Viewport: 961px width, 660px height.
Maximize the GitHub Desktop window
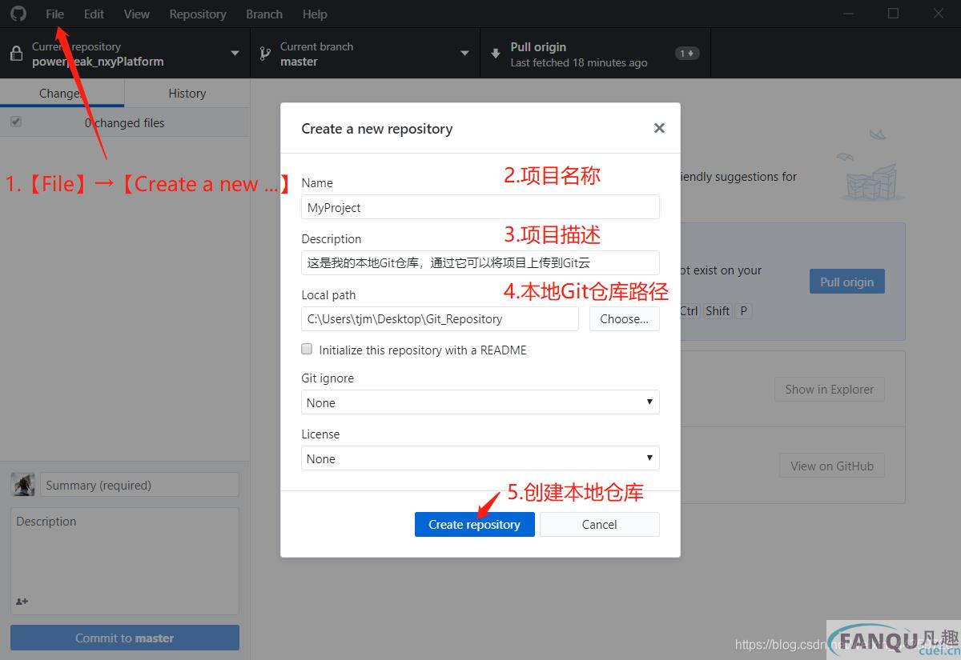(x=894, y=14)
